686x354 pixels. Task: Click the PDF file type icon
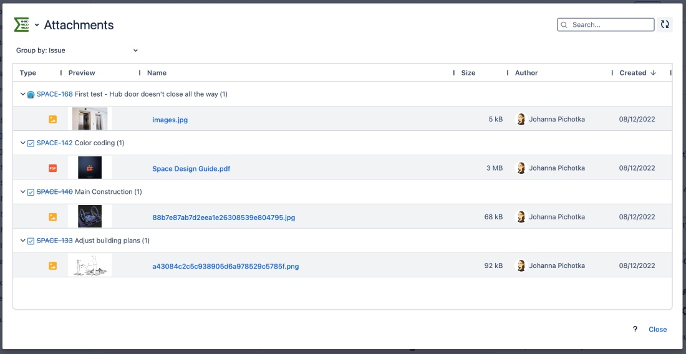pos(52,168)
